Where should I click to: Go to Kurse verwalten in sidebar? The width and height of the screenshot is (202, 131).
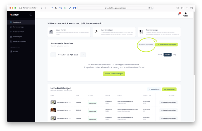point(18,31)
